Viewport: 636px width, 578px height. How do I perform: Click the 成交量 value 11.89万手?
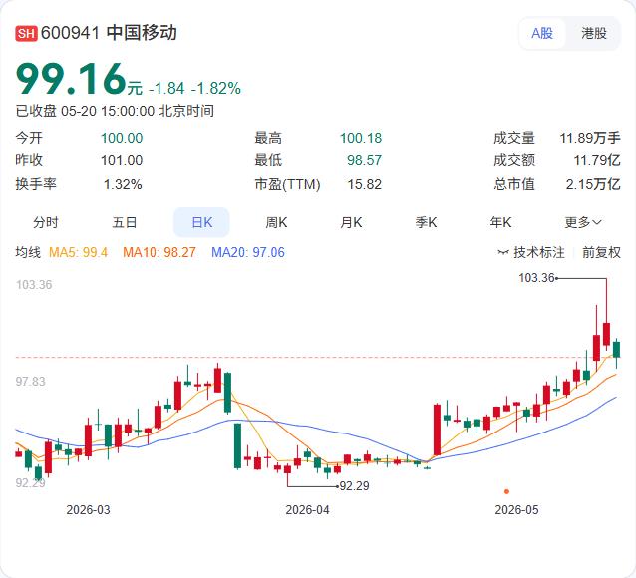(590, 138)
